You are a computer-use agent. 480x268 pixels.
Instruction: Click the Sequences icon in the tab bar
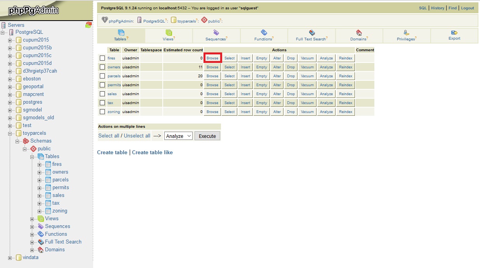216,33
